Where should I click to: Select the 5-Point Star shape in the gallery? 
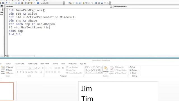(99, 72)
